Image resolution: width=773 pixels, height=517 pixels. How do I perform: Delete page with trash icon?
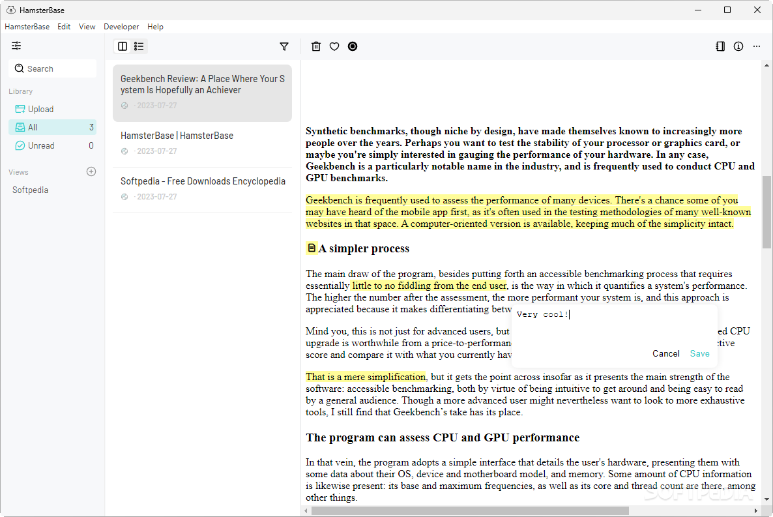pyautogui.click(x=316, y=46)
